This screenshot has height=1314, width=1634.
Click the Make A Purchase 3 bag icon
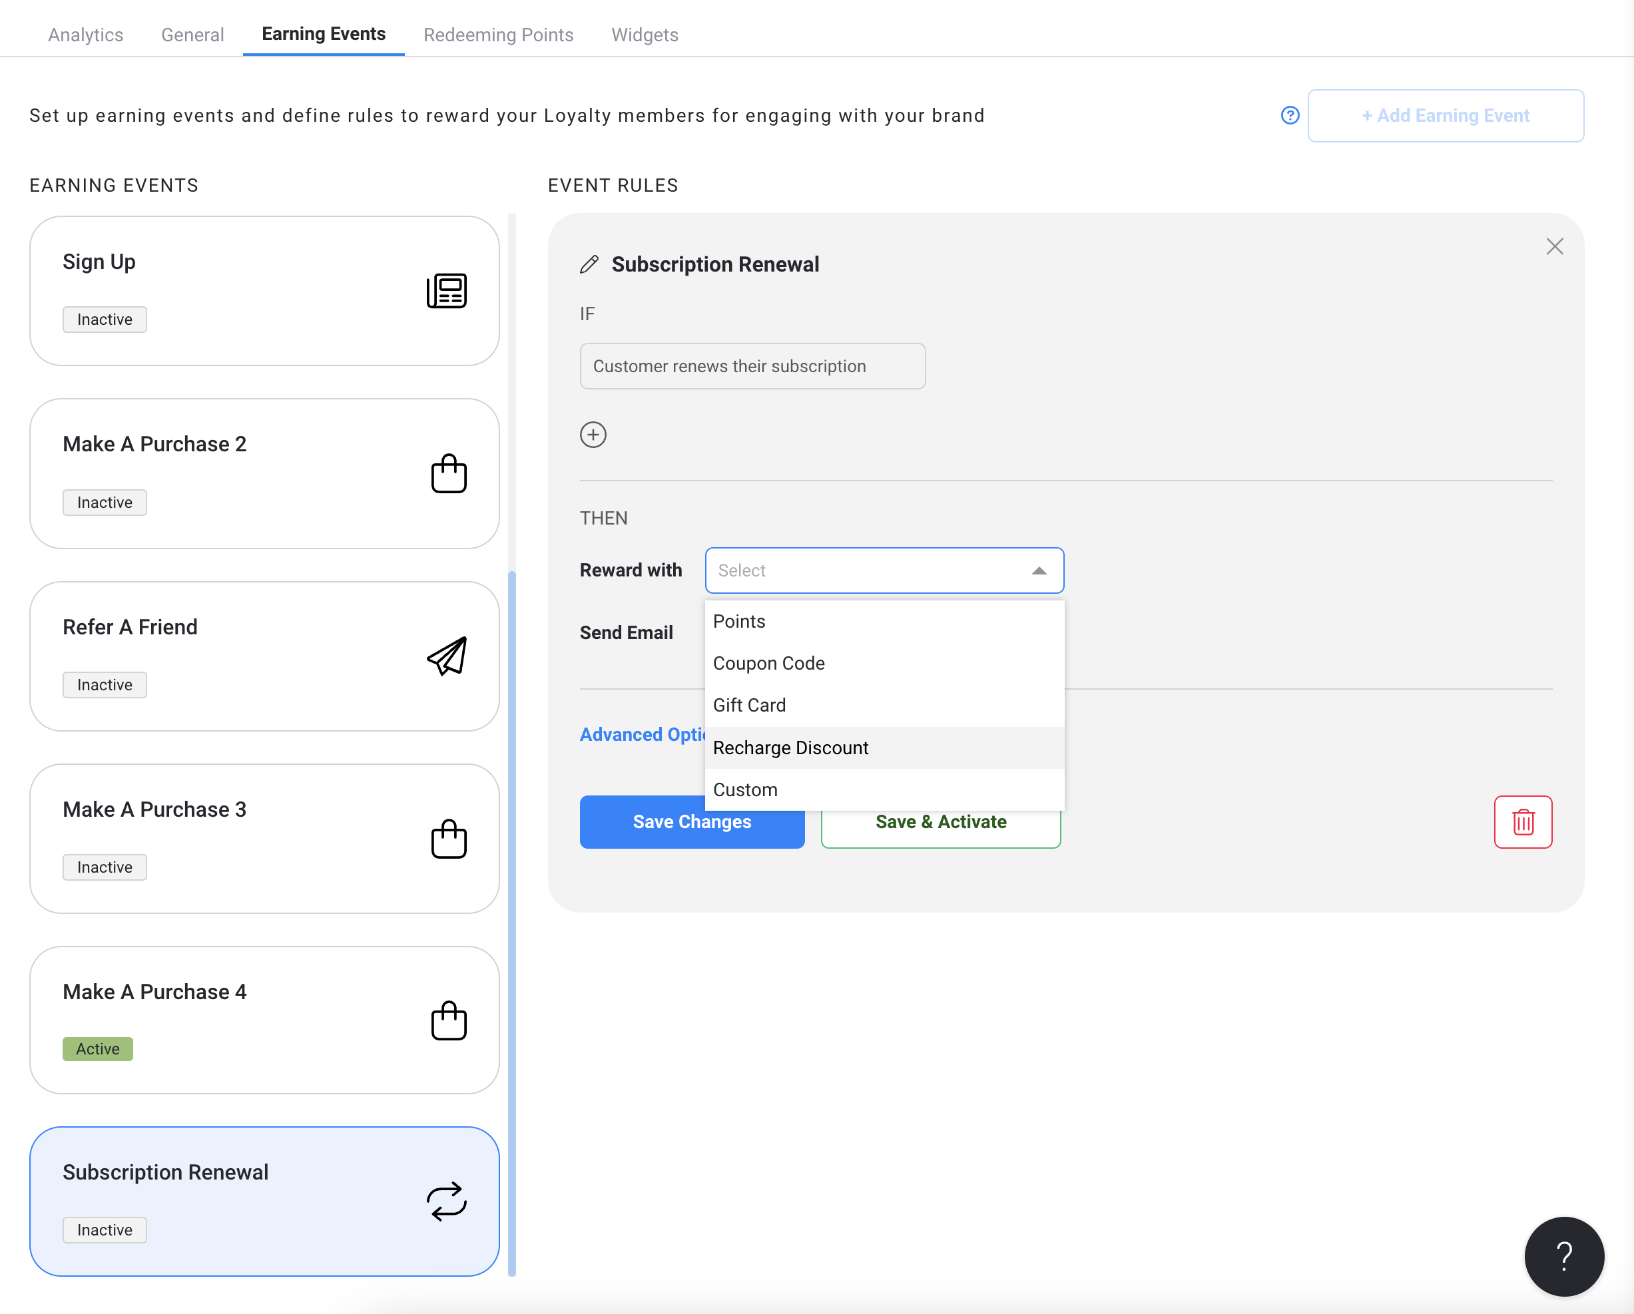coord(449,839)
